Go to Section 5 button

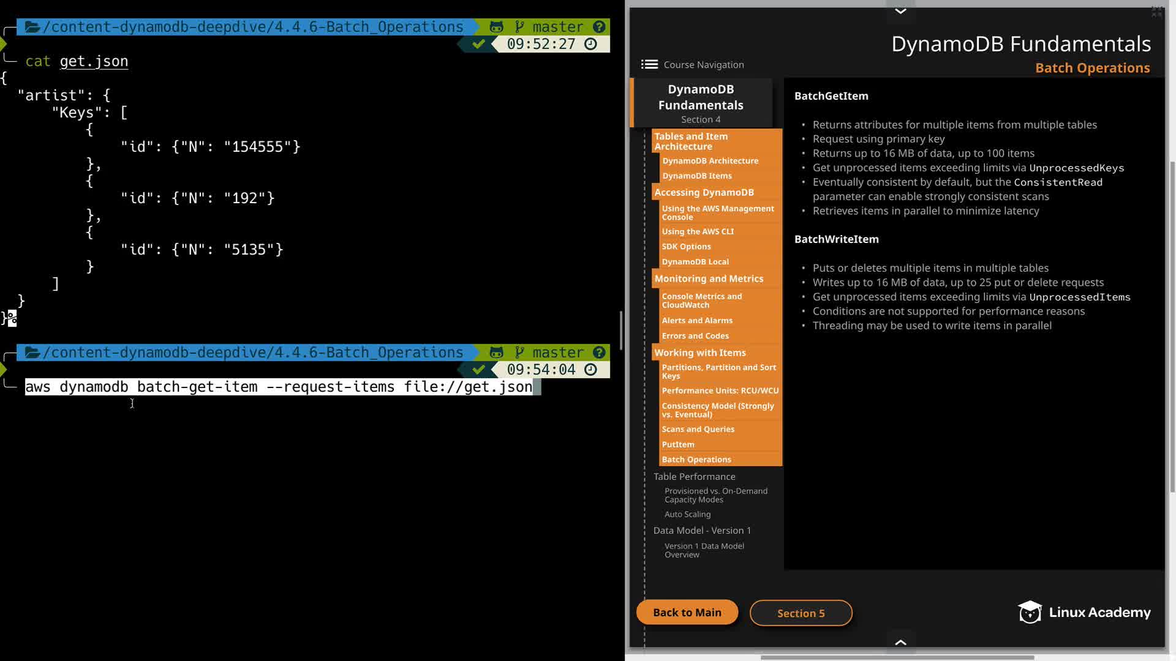pos(801,613)
